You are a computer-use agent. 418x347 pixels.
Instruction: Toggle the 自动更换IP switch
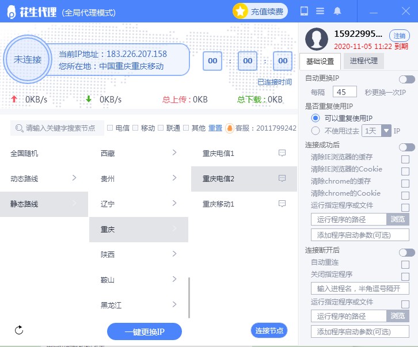pyautogui.click(x=406, y=79)
